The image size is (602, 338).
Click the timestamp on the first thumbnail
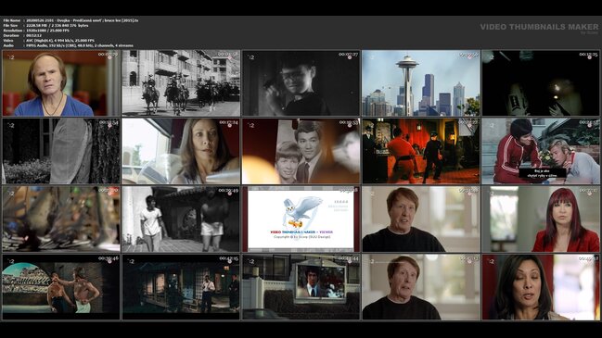108,55
